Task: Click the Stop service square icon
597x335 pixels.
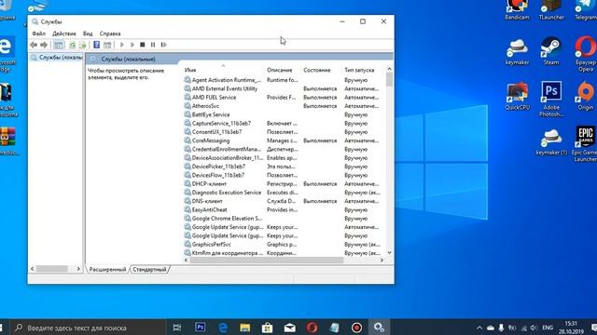Action: [143, 45]
